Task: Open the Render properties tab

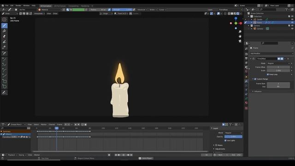Action: [x=246, y=54]
